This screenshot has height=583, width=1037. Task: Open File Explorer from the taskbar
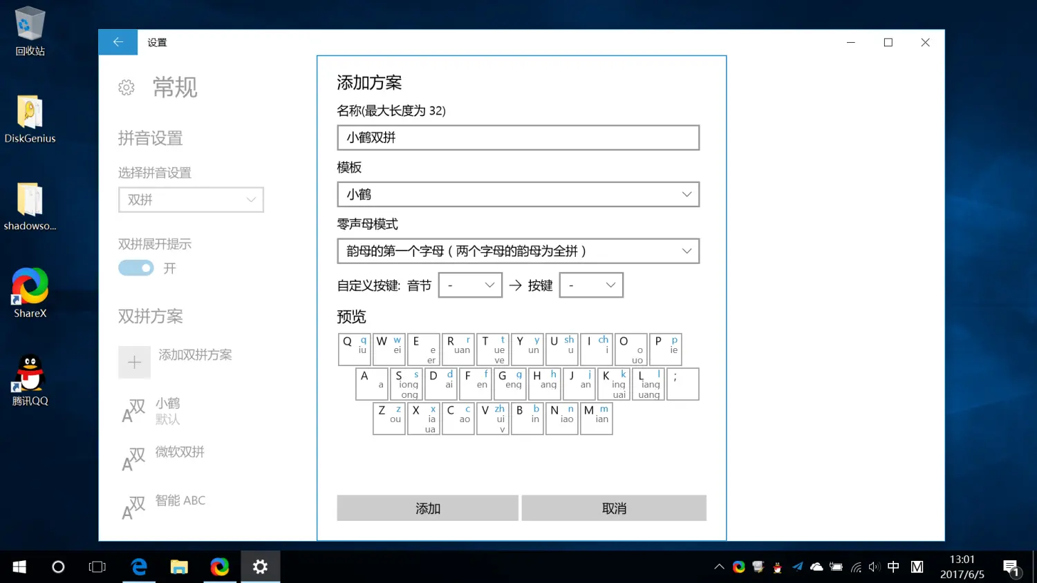(179, 567)
